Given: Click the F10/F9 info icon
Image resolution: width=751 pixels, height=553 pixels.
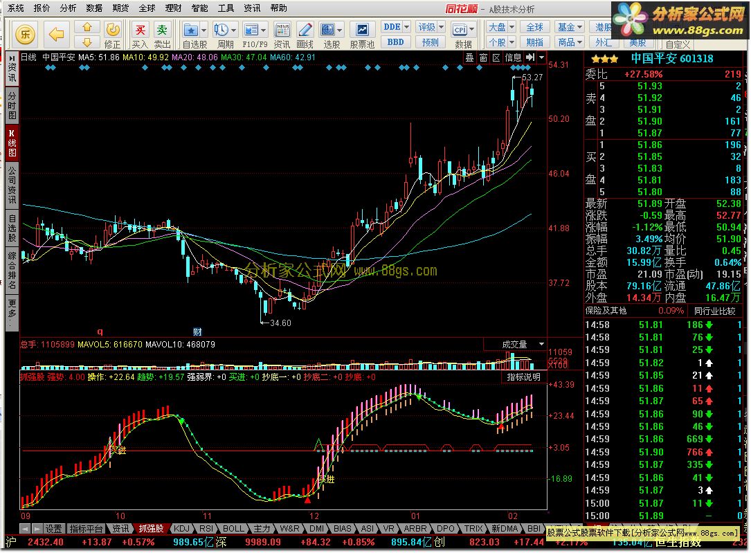Looking at the screenshot, I should [251, 30].
